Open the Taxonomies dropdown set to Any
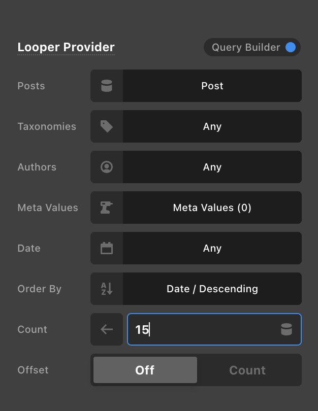Image resolution: width=318 pixels, height=411 pixels. 212,126
